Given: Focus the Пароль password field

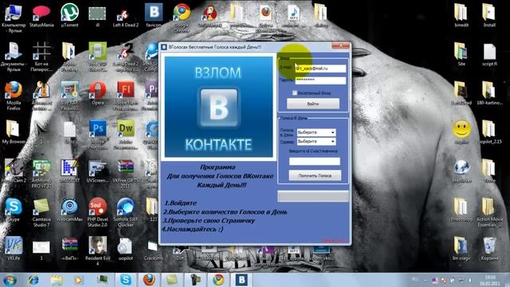Looking at the screenshot, I should (x=320, y=81).
